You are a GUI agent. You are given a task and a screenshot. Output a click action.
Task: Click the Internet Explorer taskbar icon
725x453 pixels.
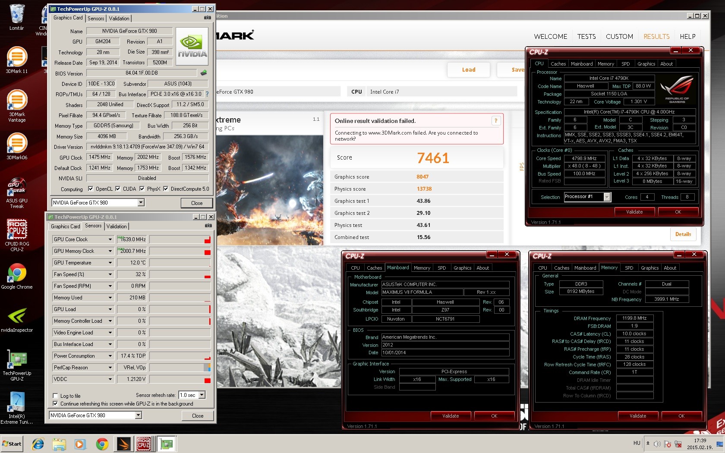click(38, 444)
